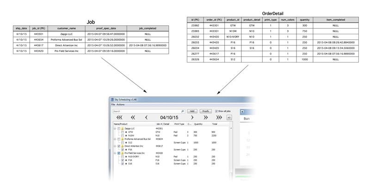Go to previous day with single left arrow

click(146, 118)
